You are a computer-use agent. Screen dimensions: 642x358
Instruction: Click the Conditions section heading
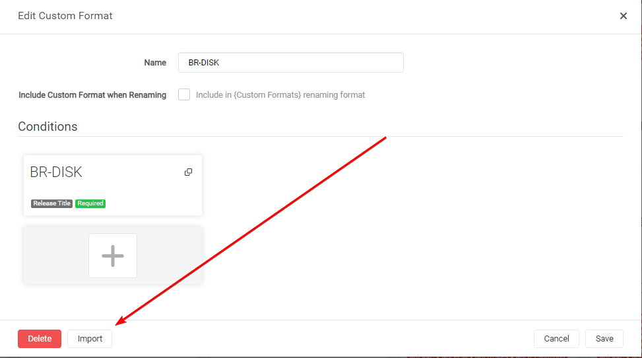coord(48,126)
